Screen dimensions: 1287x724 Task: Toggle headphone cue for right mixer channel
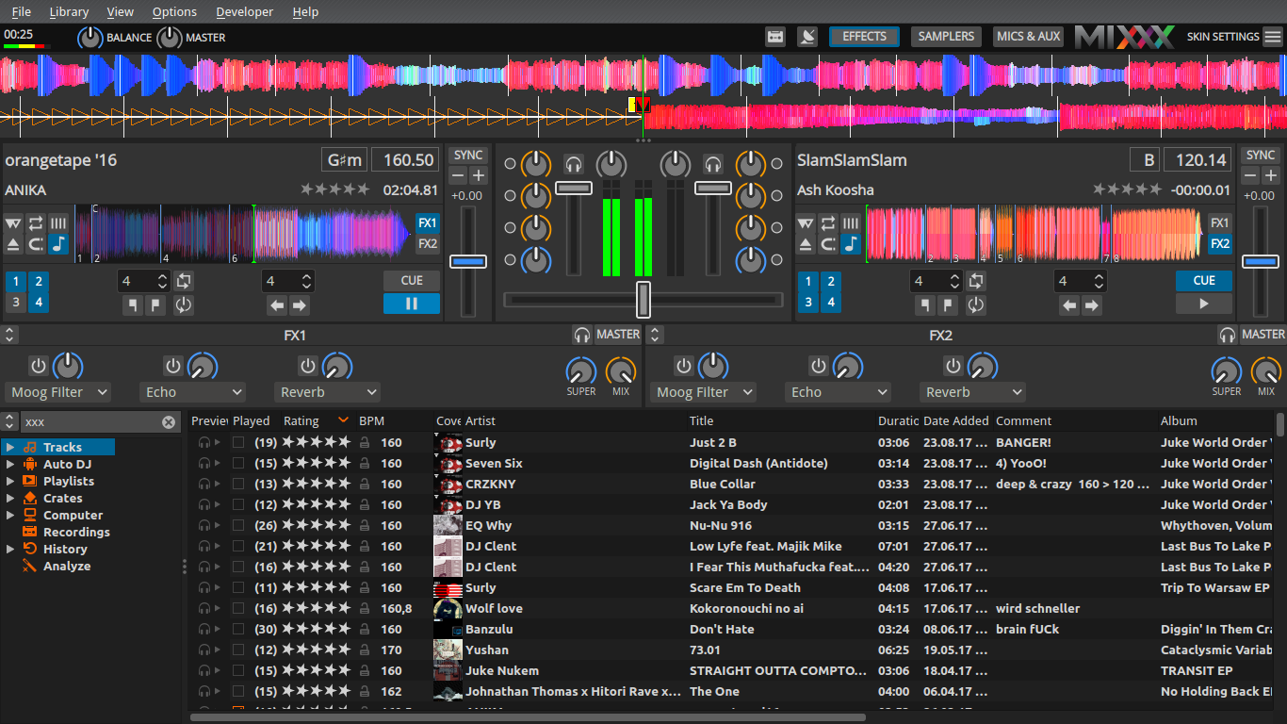tap(713, 164)
